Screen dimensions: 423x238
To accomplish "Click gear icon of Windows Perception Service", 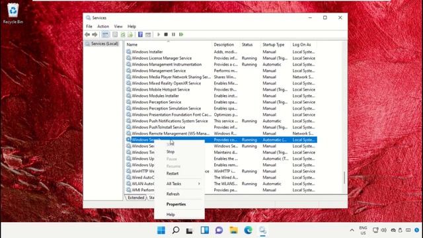I will [129, 102].
